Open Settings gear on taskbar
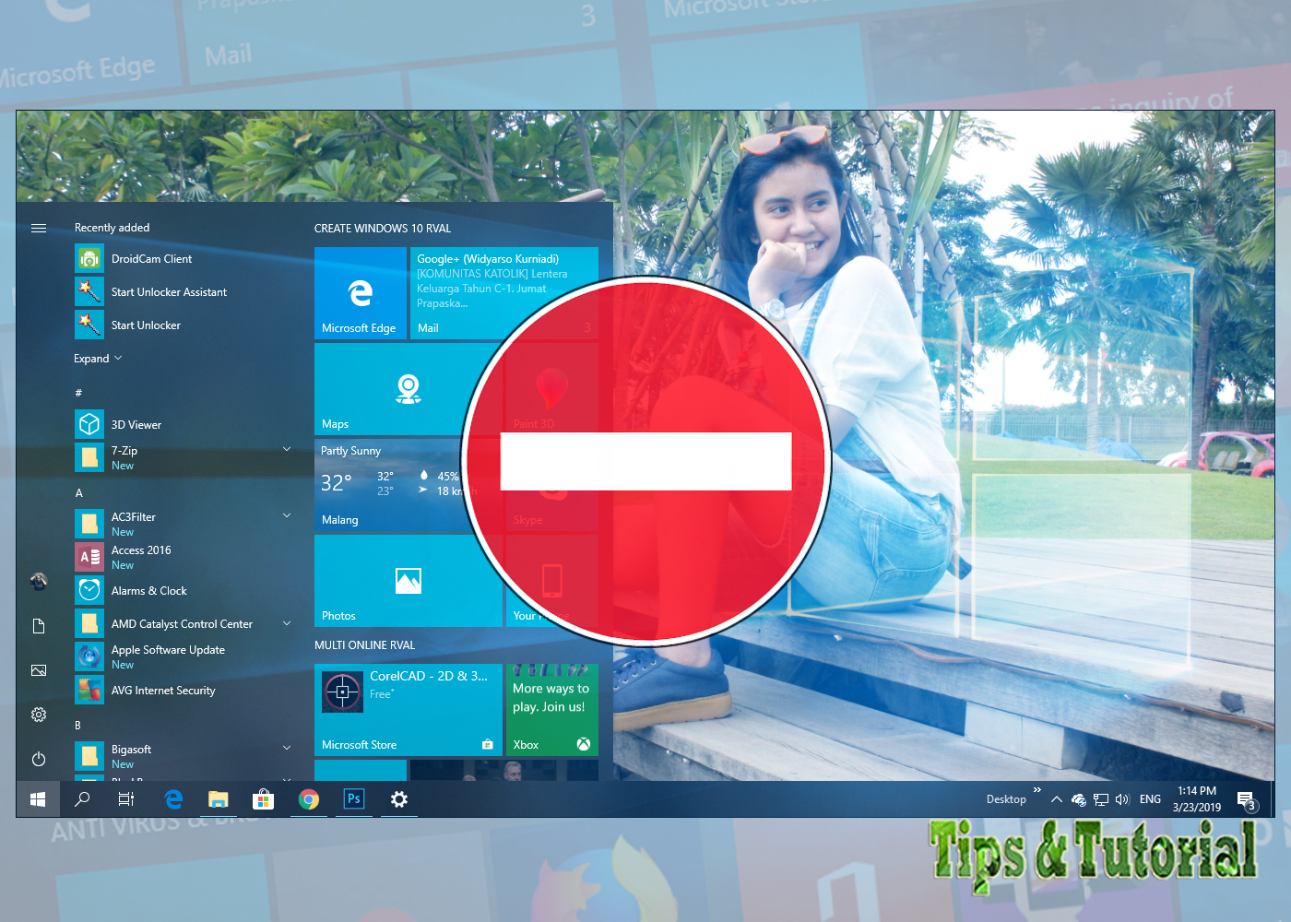 coord(398,799)
